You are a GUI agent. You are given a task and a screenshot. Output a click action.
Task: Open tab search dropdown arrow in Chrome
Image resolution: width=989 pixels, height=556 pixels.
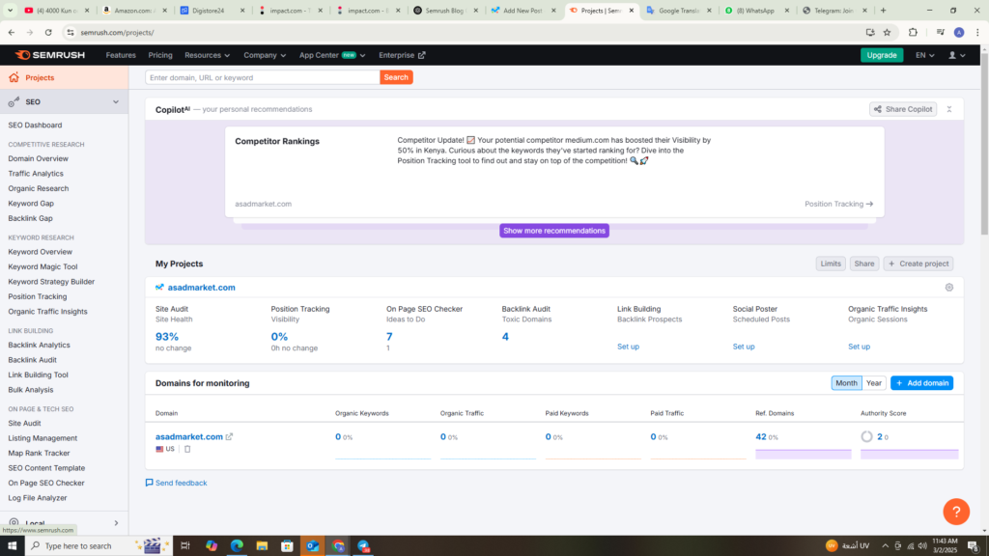(x=10, y=10)
